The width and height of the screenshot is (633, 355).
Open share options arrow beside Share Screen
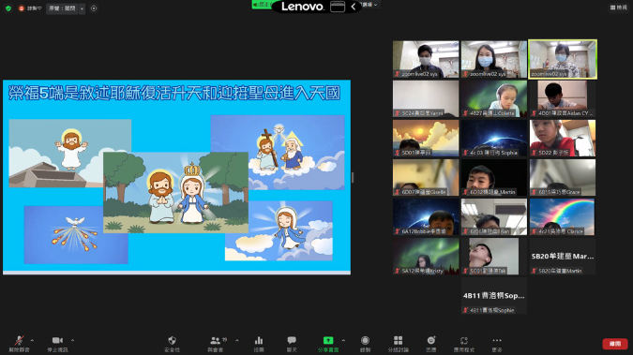click(343, 340)
